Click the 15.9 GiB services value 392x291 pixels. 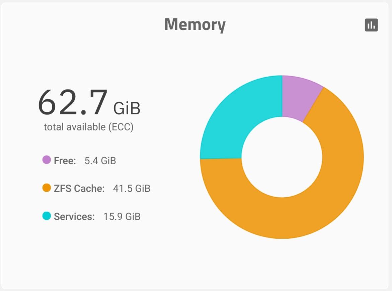(122, 217)
